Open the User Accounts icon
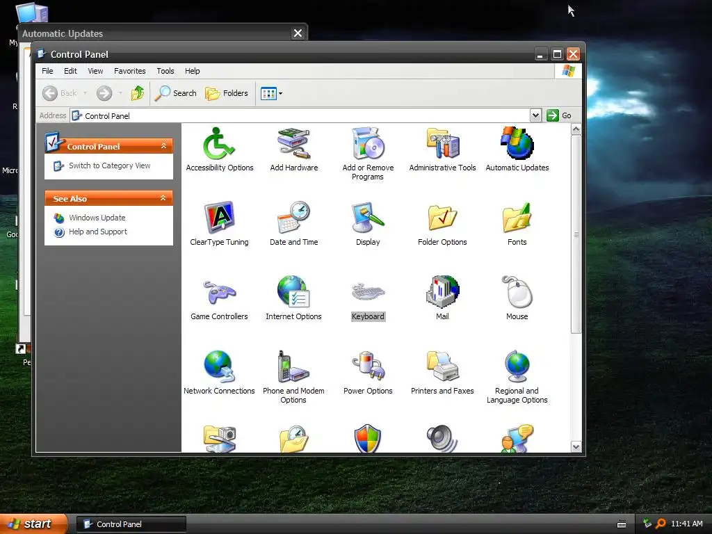 tap(517, 438)
